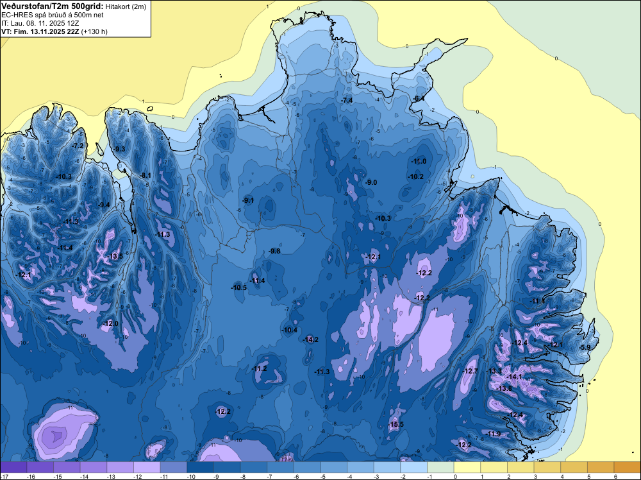Click the -14.1 temperature label

point(514,377)
